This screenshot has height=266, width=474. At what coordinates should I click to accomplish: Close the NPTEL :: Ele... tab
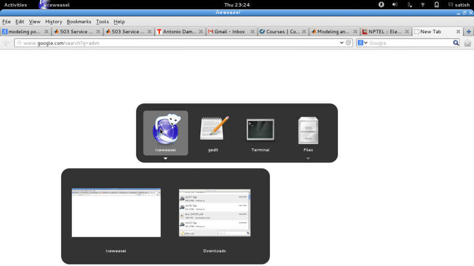[x=407, y=31]
